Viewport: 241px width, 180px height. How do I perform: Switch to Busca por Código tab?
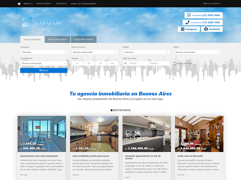click(x=84, y=40)
